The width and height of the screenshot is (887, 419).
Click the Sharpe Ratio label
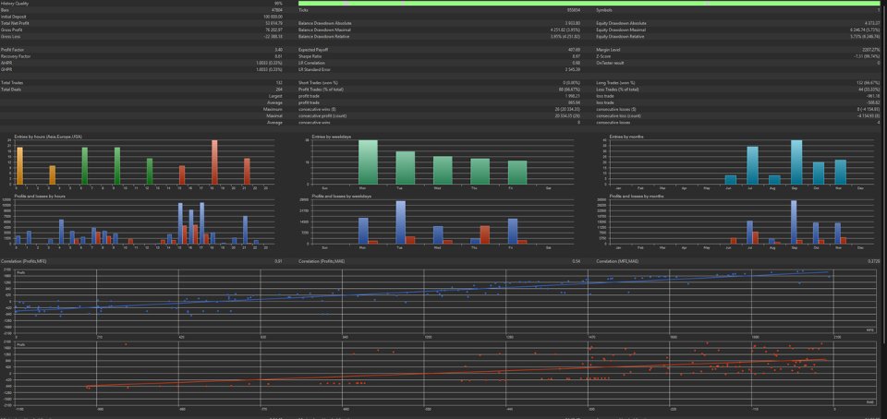(x=309, y=56)
